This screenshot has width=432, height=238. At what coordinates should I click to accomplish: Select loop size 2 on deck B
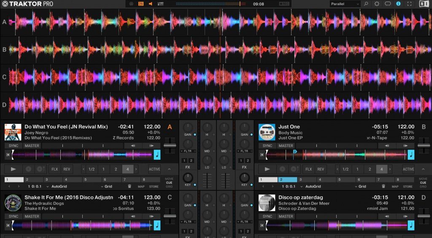click(370, 169)
